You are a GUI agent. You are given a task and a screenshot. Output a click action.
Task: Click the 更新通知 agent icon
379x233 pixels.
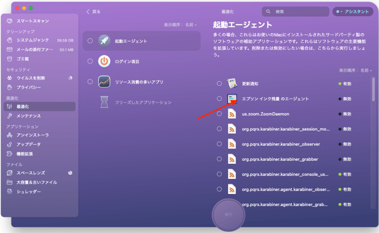click(232, 83)
